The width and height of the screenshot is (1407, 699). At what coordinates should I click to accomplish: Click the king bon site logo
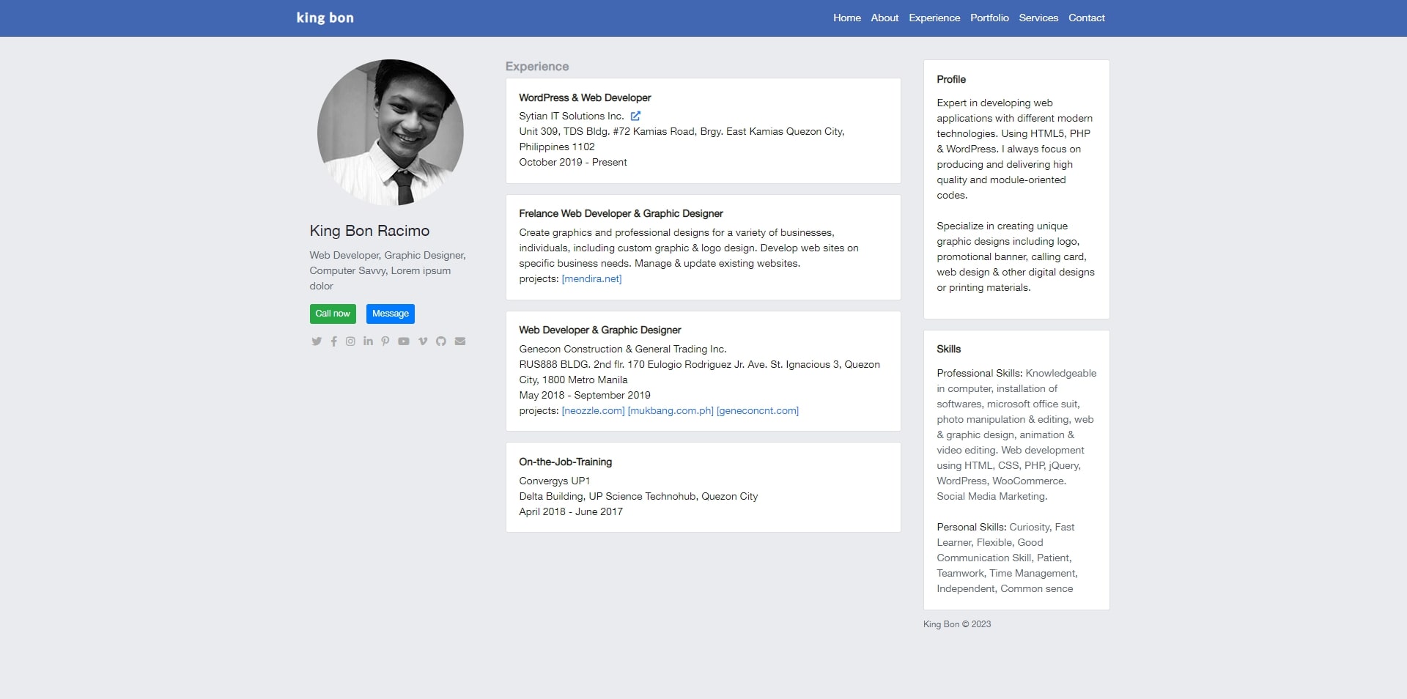325,18
